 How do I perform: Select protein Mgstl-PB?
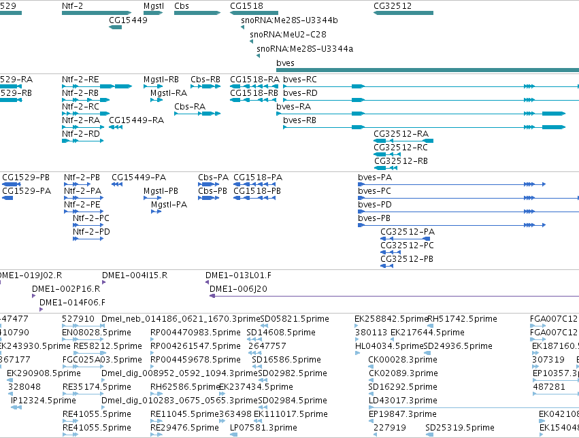[x=152, y=198]
